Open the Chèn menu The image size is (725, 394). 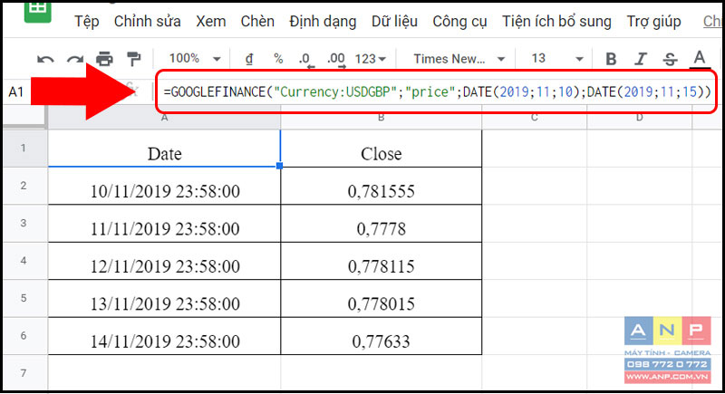click(x=257, y=22)
